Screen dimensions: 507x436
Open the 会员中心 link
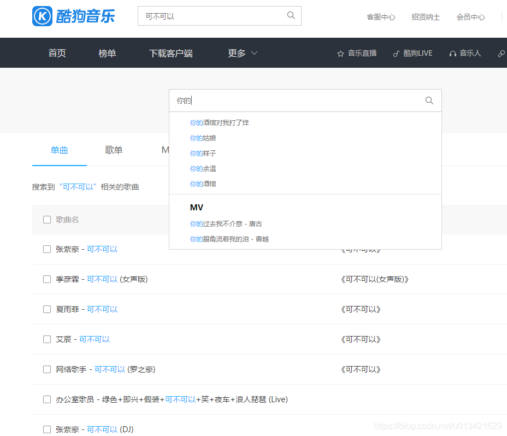pyautogui.click(x=470, y=17)
